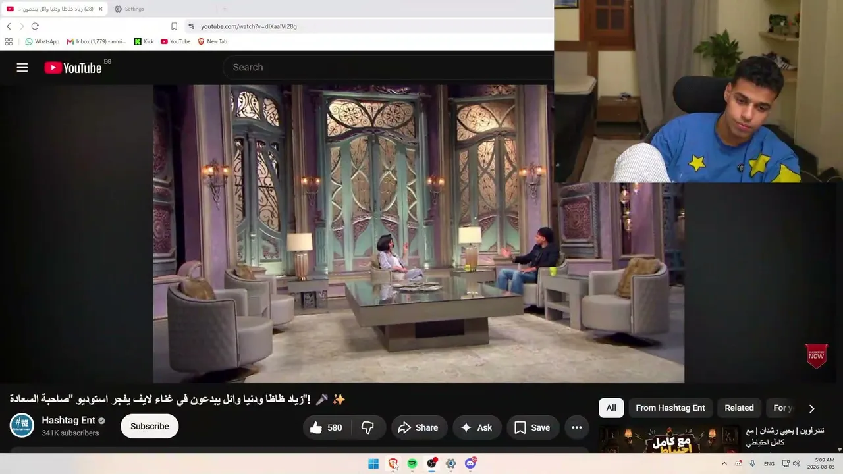Save the video to a playlist

coord(532,427)
